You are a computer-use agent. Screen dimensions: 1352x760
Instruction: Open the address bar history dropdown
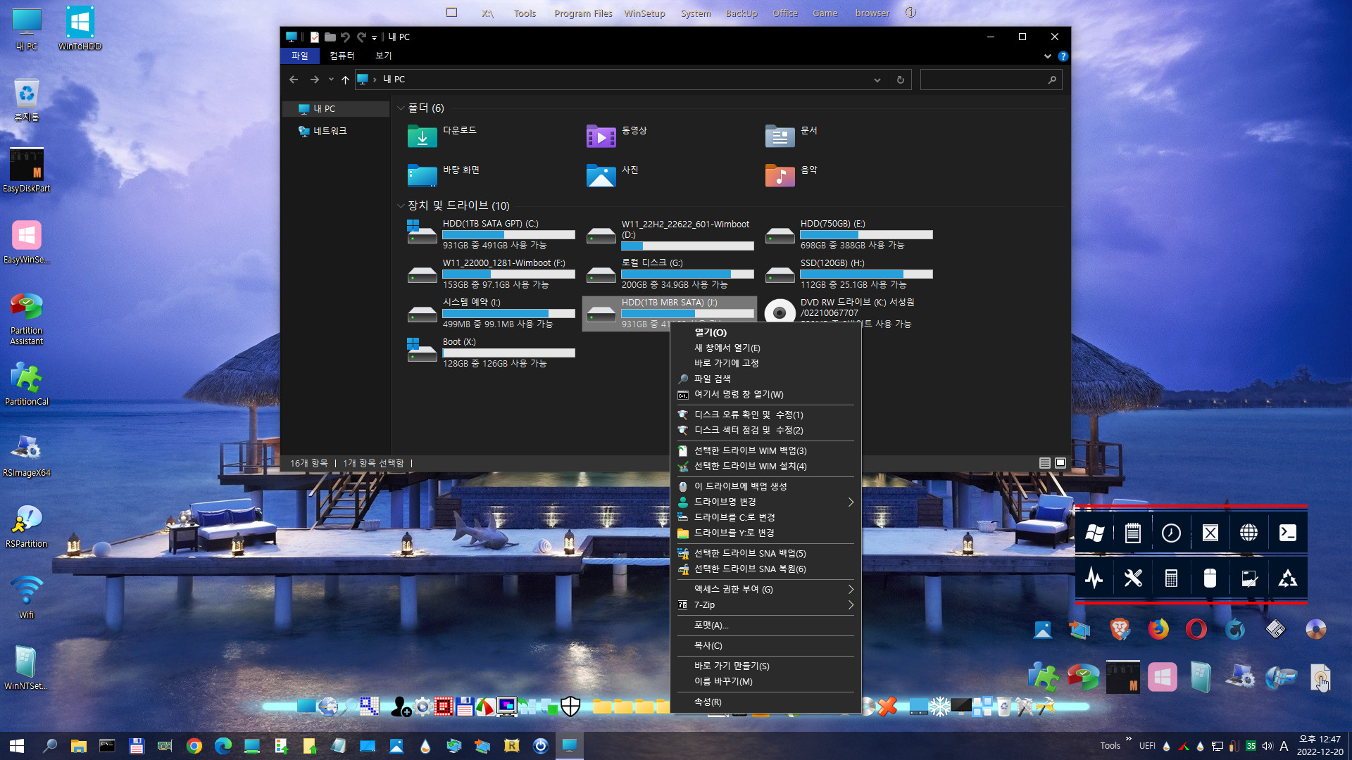(877, 80)
